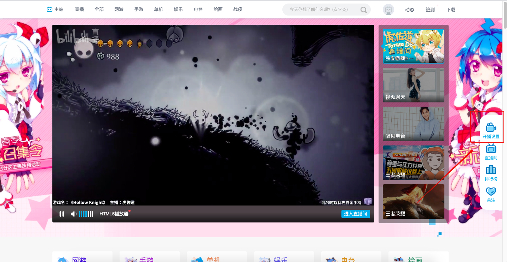The image size is (507, 262).
Task: Click the HTML5播放器 label
Action: click(114, 214)
